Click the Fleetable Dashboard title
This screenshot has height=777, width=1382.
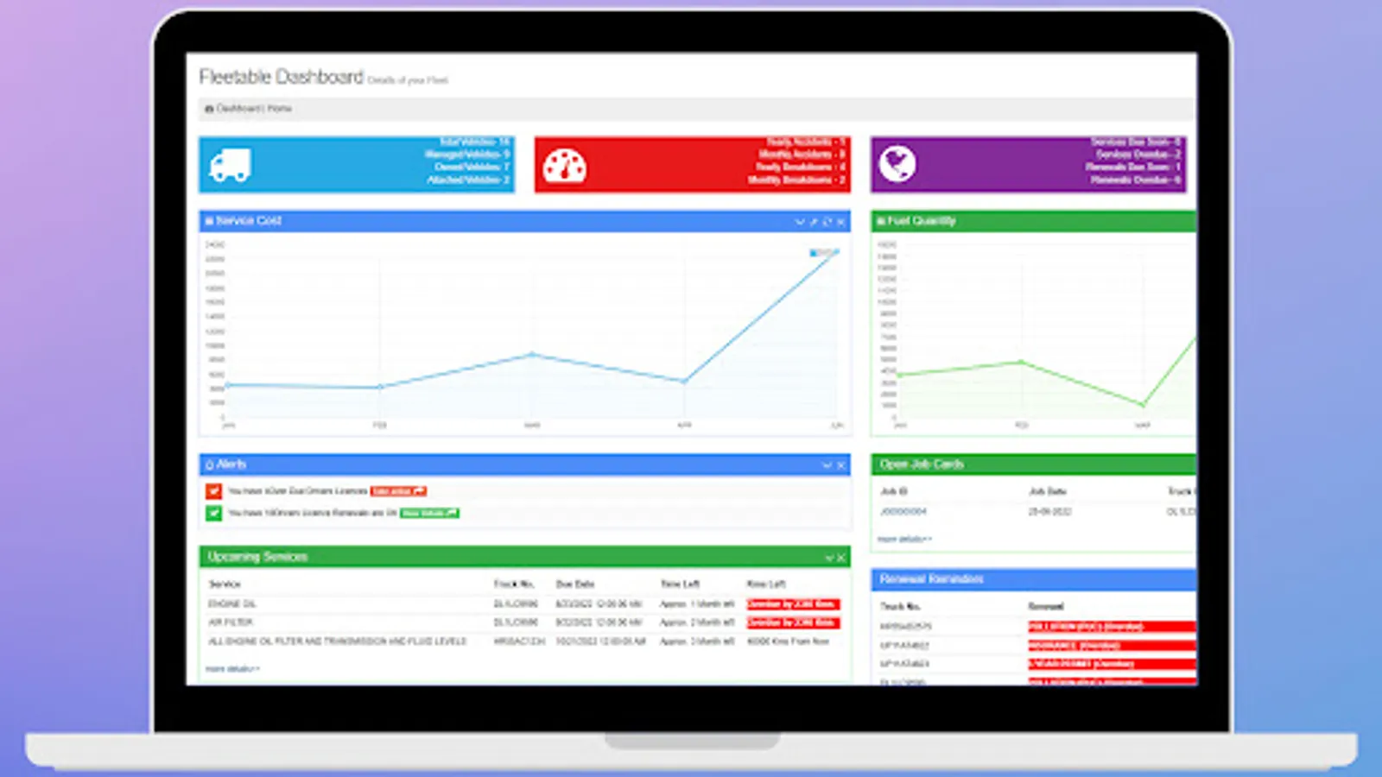pyautogui.click(x=281, y=78)
